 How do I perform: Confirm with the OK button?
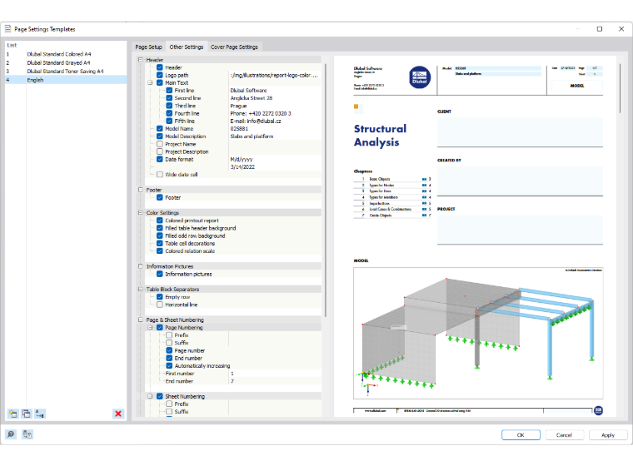pyautogui.click(x=521, y=435)
